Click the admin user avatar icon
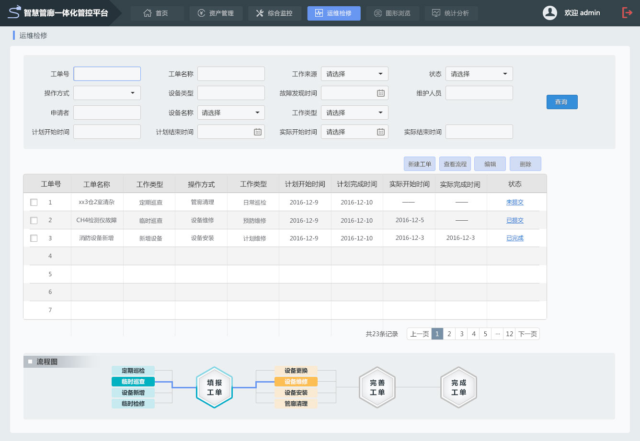This screenshot has height=441, width=640. (x=549, y=13)
